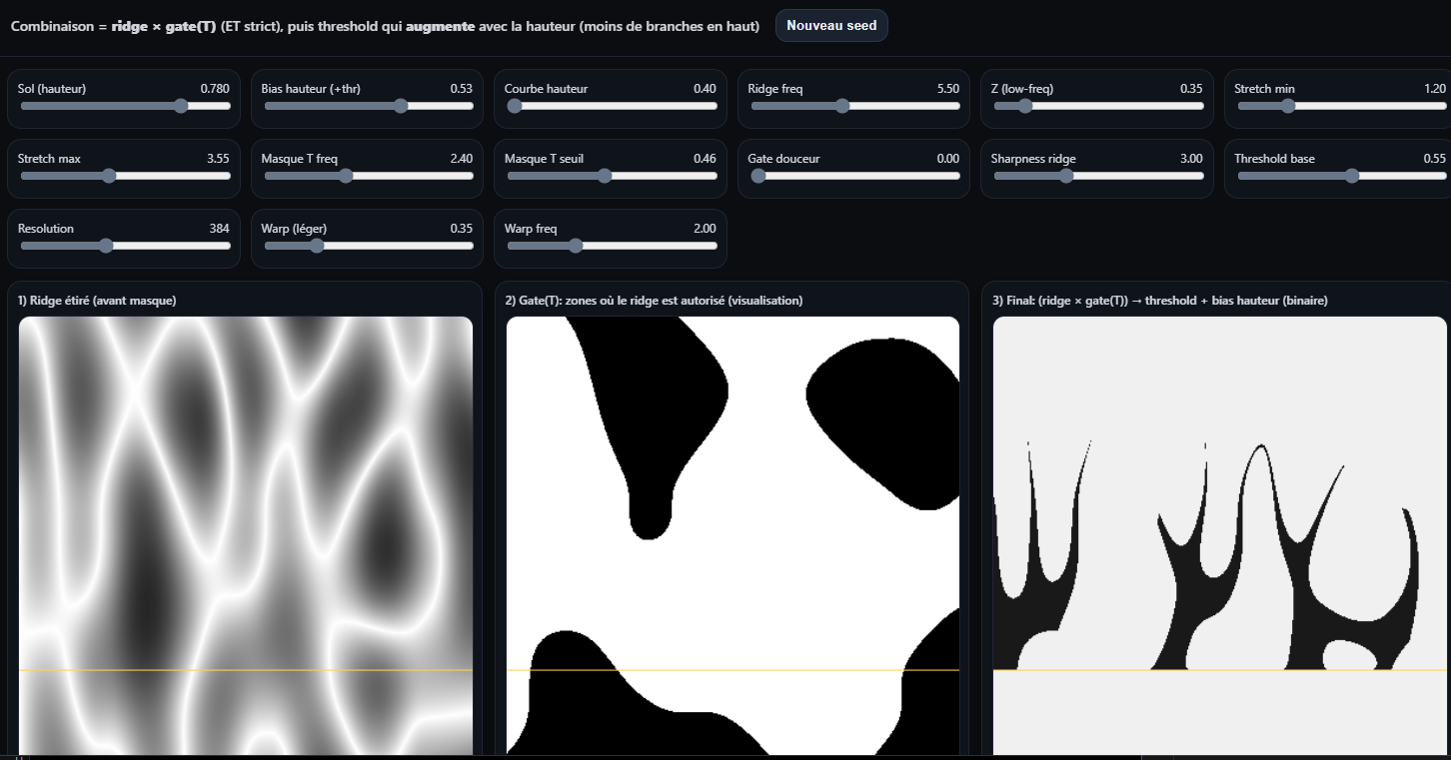Click the Threshold base slider handle
The image size is (1451, 760).
1352,176
